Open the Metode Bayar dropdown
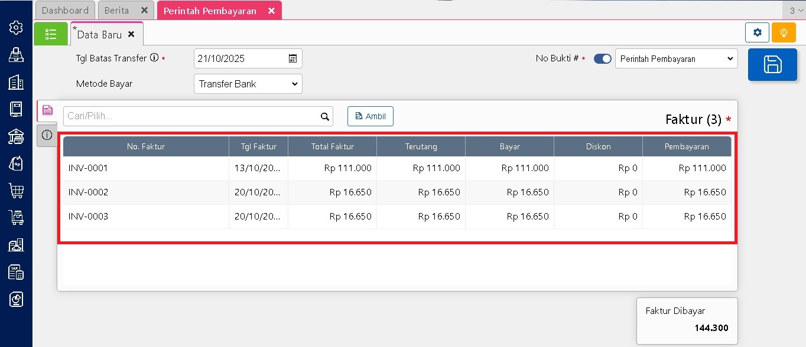806x347 pixels. coord(248,84)
